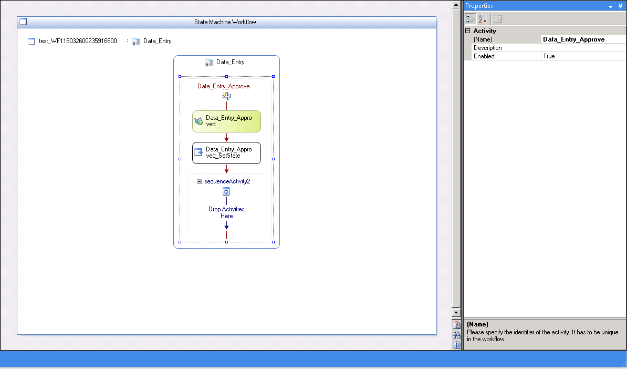Image resolution: width=627 pixels, height=369 pixels.
Task: Click the State Machine Workflow title bar
Action: [x=226, y=22]
